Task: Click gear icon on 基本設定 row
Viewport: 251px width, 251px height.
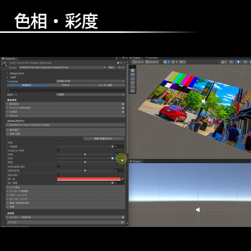Action: 123,104
